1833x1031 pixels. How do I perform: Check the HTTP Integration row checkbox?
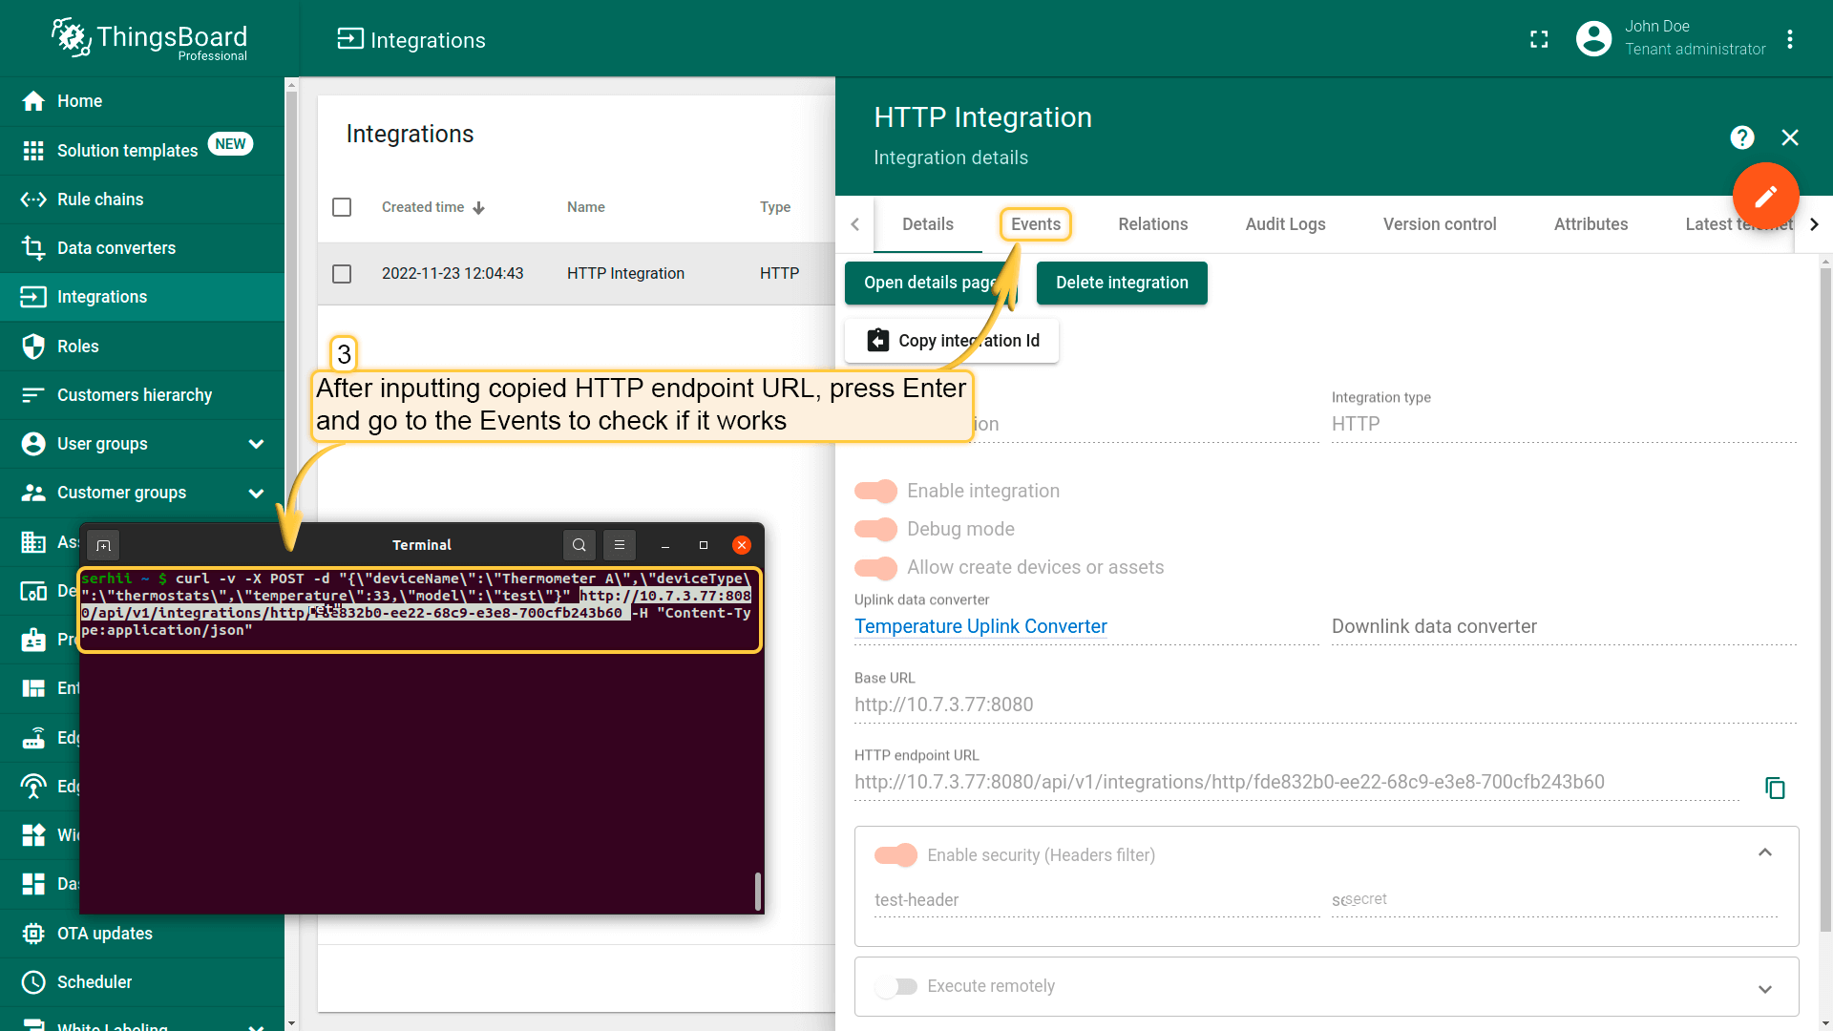tap(342, 274)
